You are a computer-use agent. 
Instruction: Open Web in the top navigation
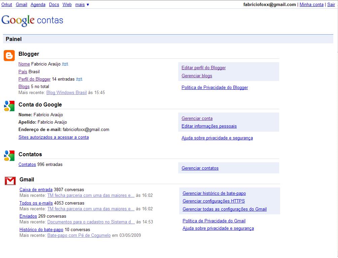pyautogui.click(x=67, y=4)
